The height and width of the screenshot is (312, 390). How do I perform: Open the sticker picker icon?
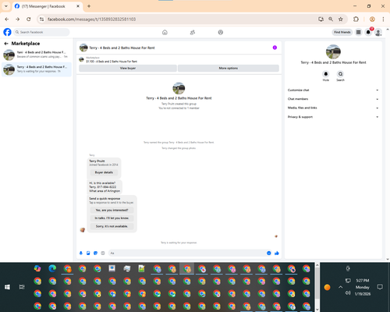pyautogui.click(x=95, y=253)
